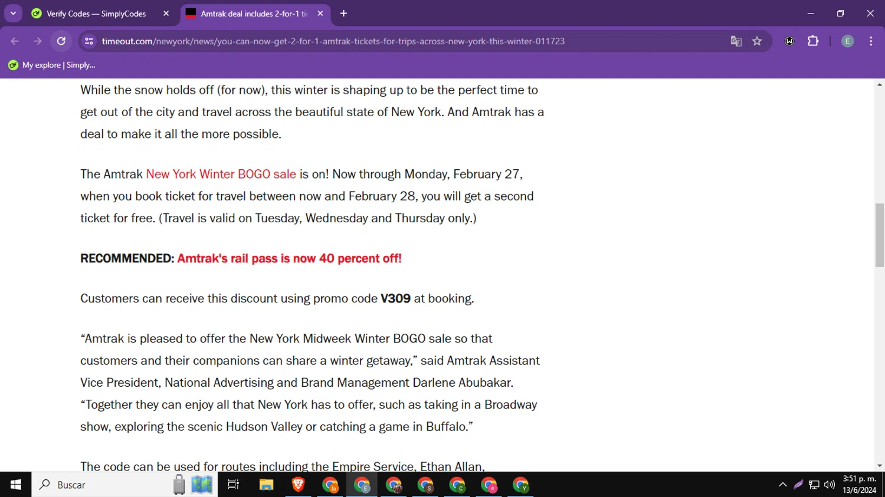Open the pink-badged Chrome taskbar icon

(489, 485)
